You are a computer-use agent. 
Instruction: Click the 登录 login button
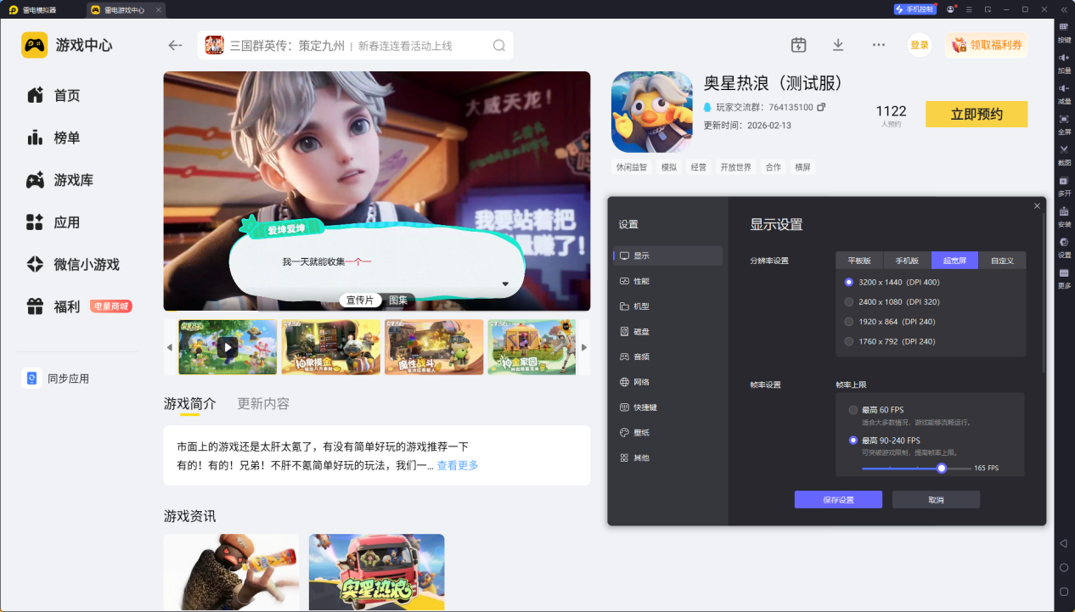pos(920,45)
